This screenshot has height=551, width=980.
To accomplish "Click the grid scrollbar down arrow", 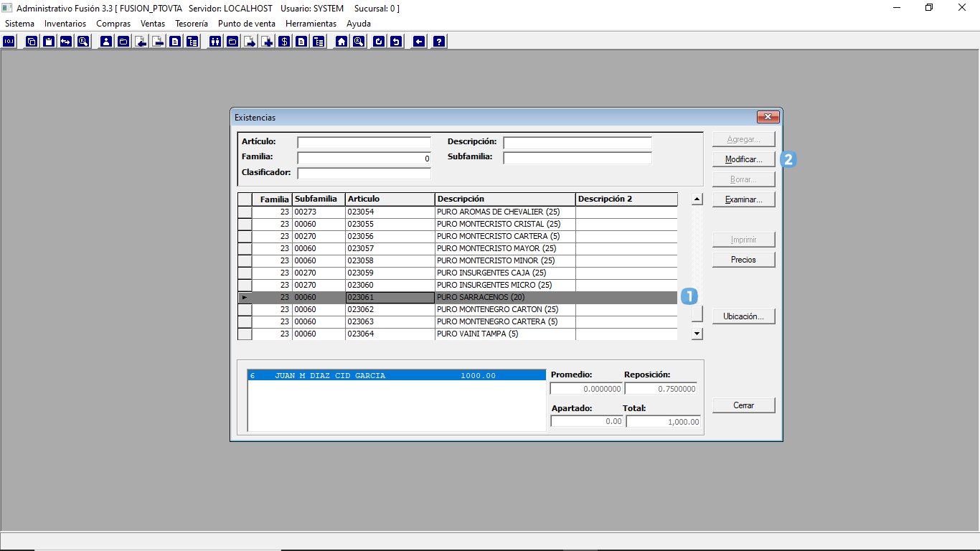I will click(697, 334).
